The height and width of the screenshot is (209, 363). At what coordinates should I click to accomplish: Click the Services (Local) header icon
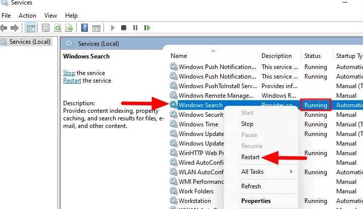[70, 44]
